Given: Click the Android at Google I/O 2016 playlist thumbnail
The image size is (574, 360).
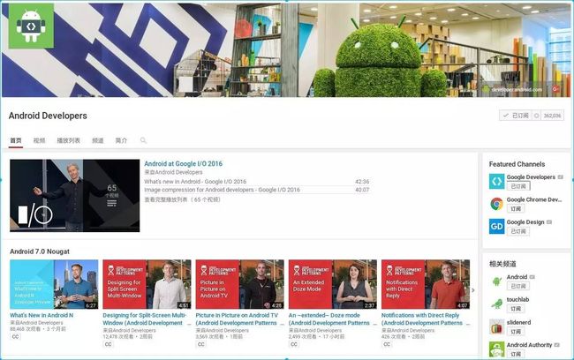Looking at the screenshot, I should coord(75,195).
